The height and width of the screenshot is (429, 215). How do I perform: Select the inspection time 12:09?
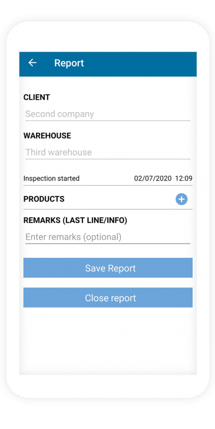click(184, 178)
